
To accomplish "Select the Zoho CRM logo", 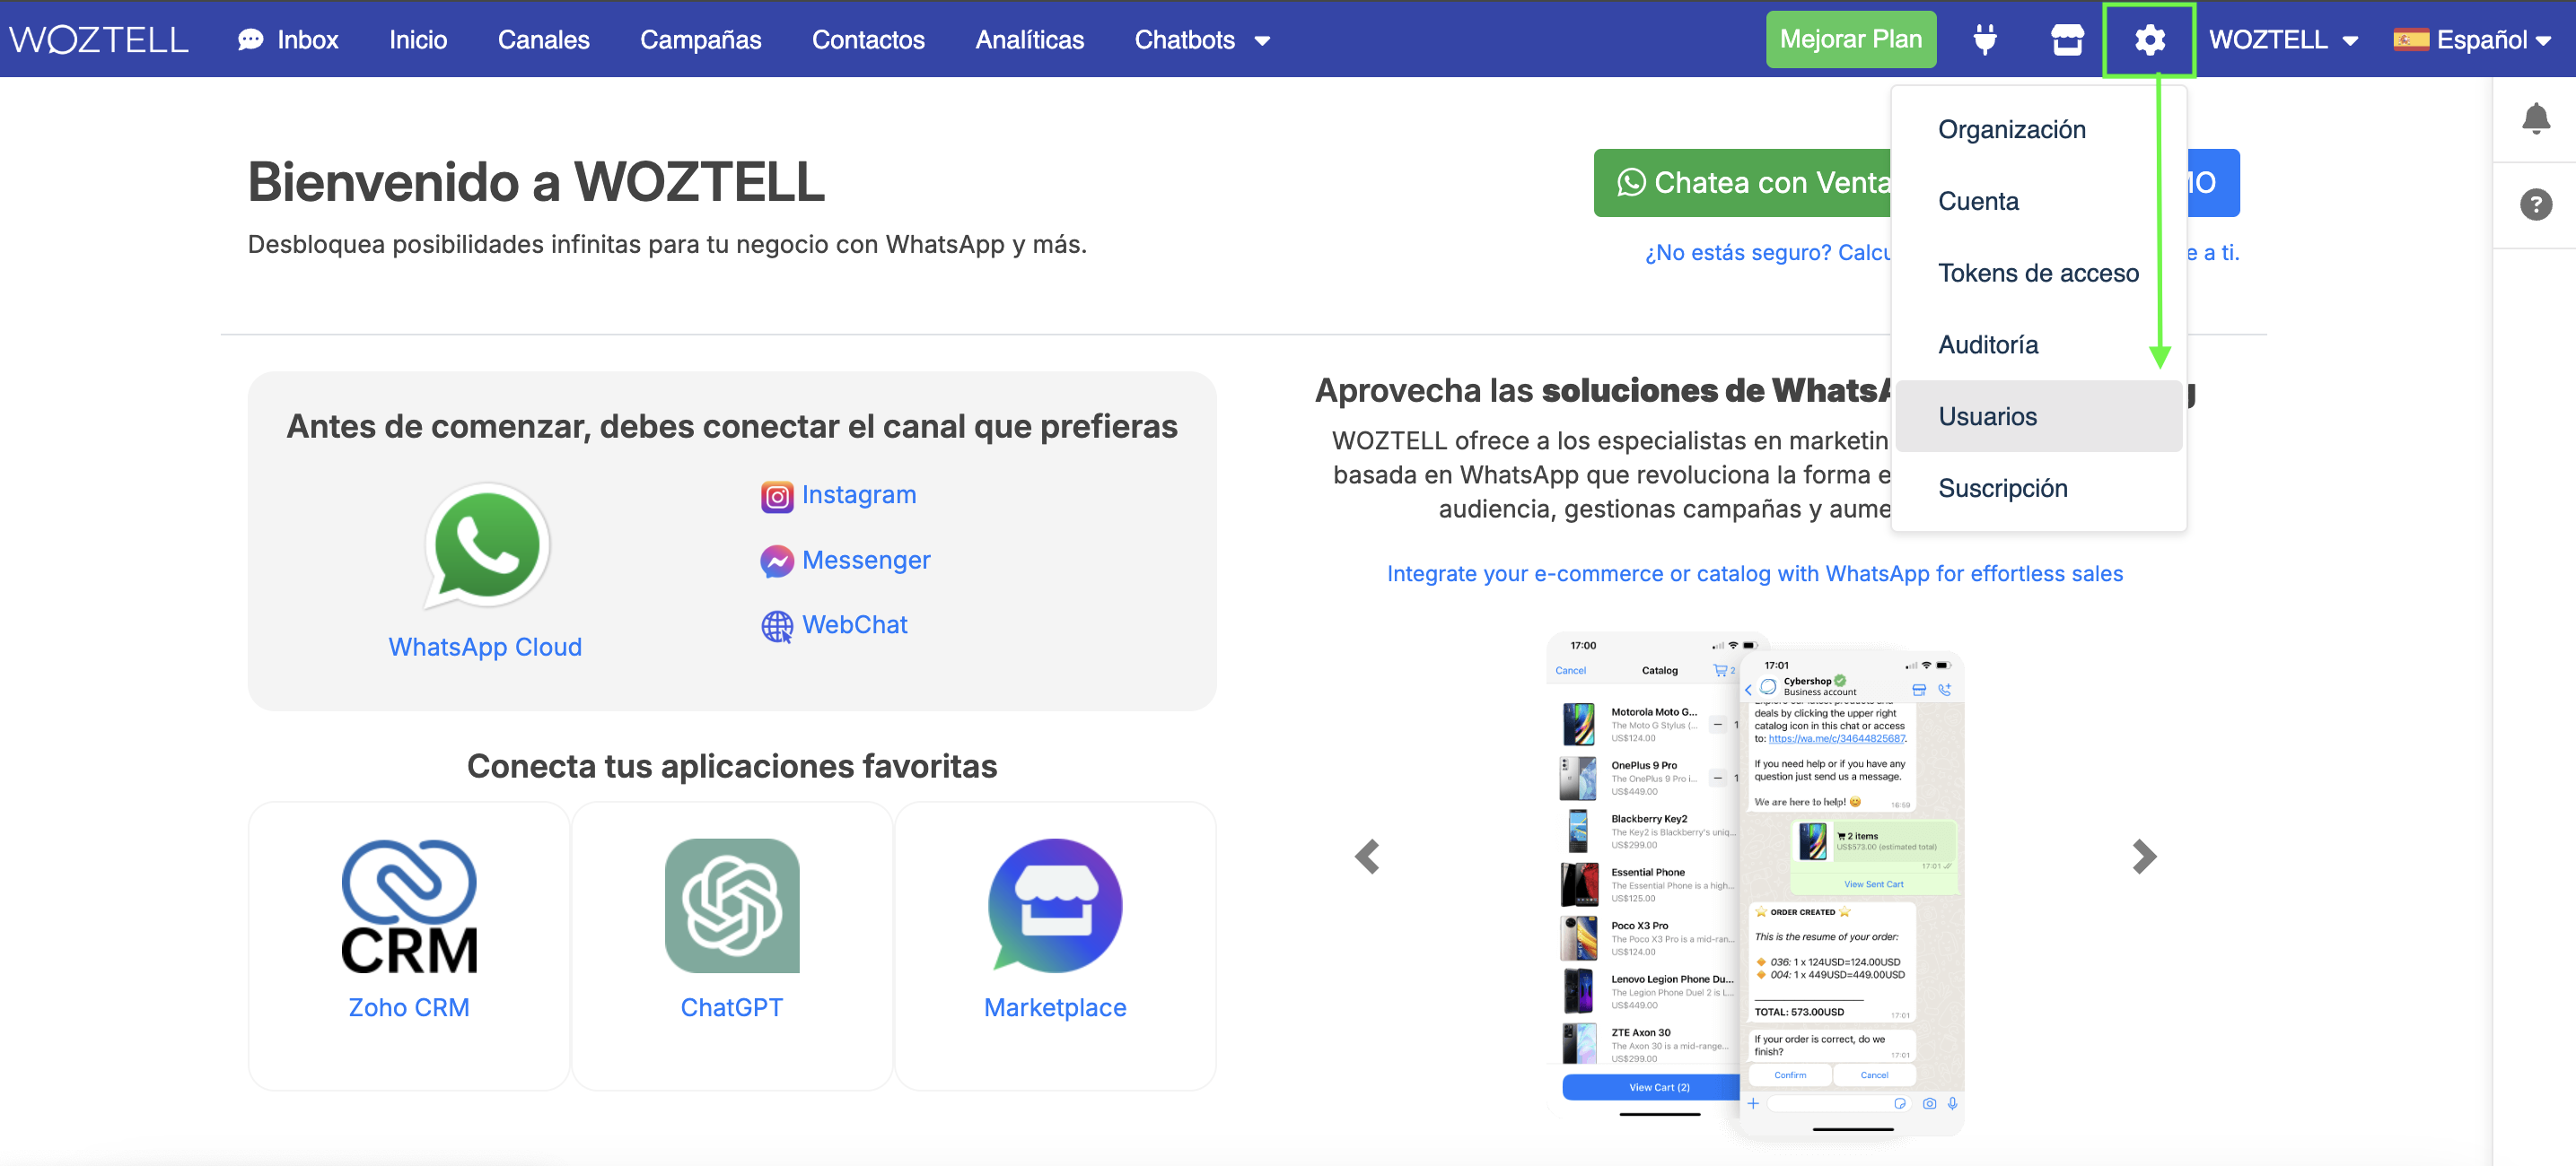I will [409, 905].
